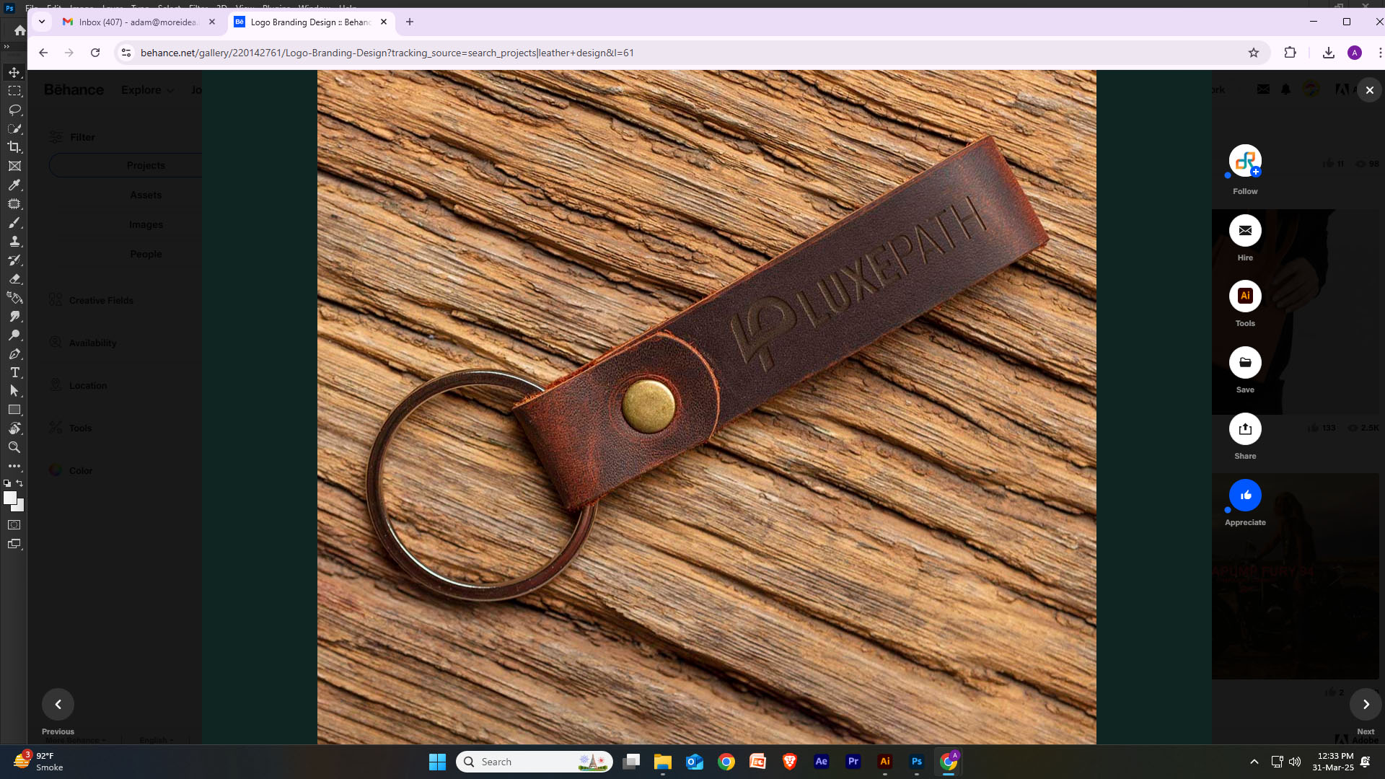Viewport: 1385px width, 779px height.
Task: Open the Chrome tab search dropdown
Action: pyautogui.click(x=42, y=22)
